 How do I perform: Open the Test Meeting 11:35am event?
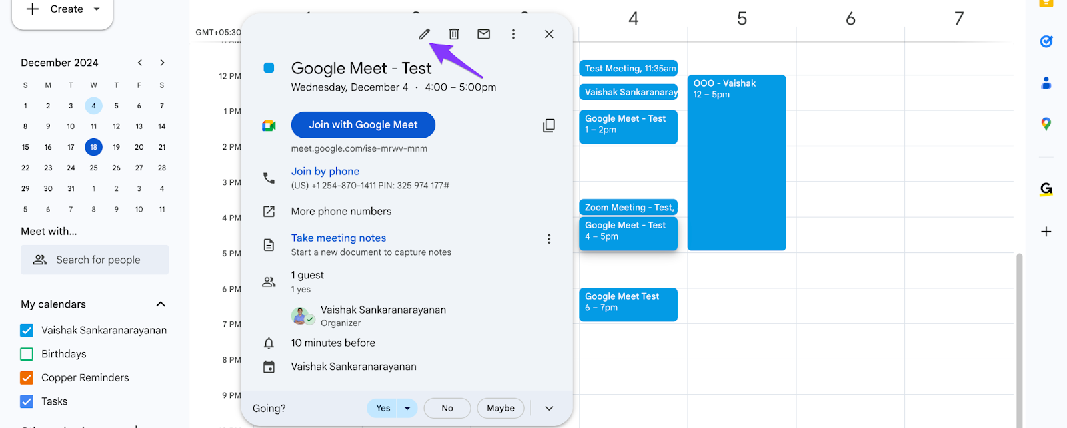(x=628, y=68)
